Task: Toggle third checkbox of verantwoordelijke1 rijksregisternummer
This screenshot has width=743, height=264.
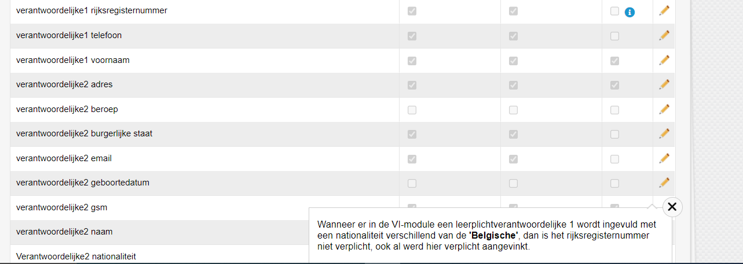Action: [614, 11]
